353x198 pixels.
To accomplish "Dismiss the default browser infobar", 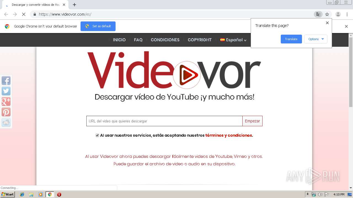I will pos(346,26).
